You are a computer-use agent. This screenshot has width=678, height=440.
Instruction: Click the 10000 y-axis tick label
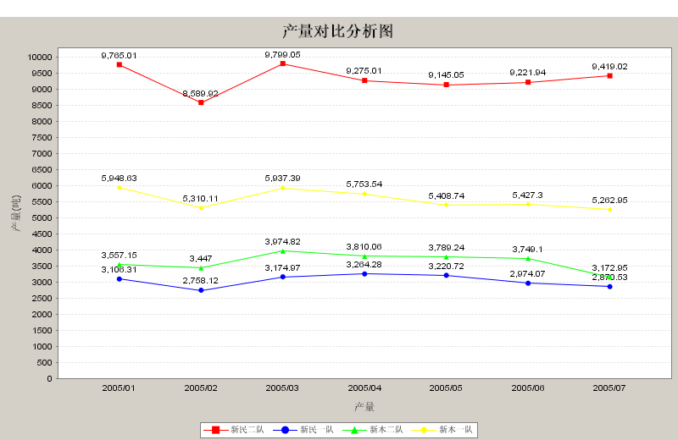click(40, 57)
